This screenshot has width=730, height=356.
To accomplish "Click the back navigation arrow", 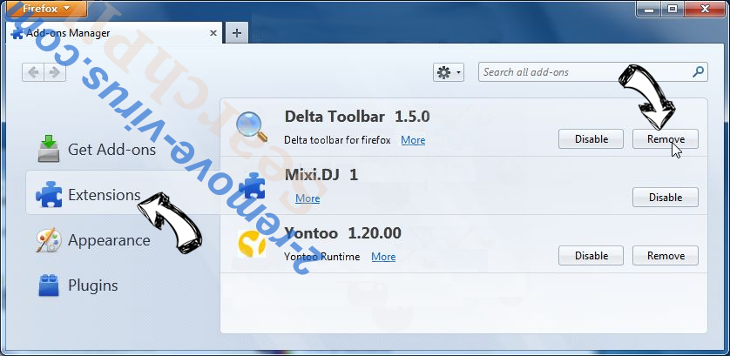I will (33, 72).
